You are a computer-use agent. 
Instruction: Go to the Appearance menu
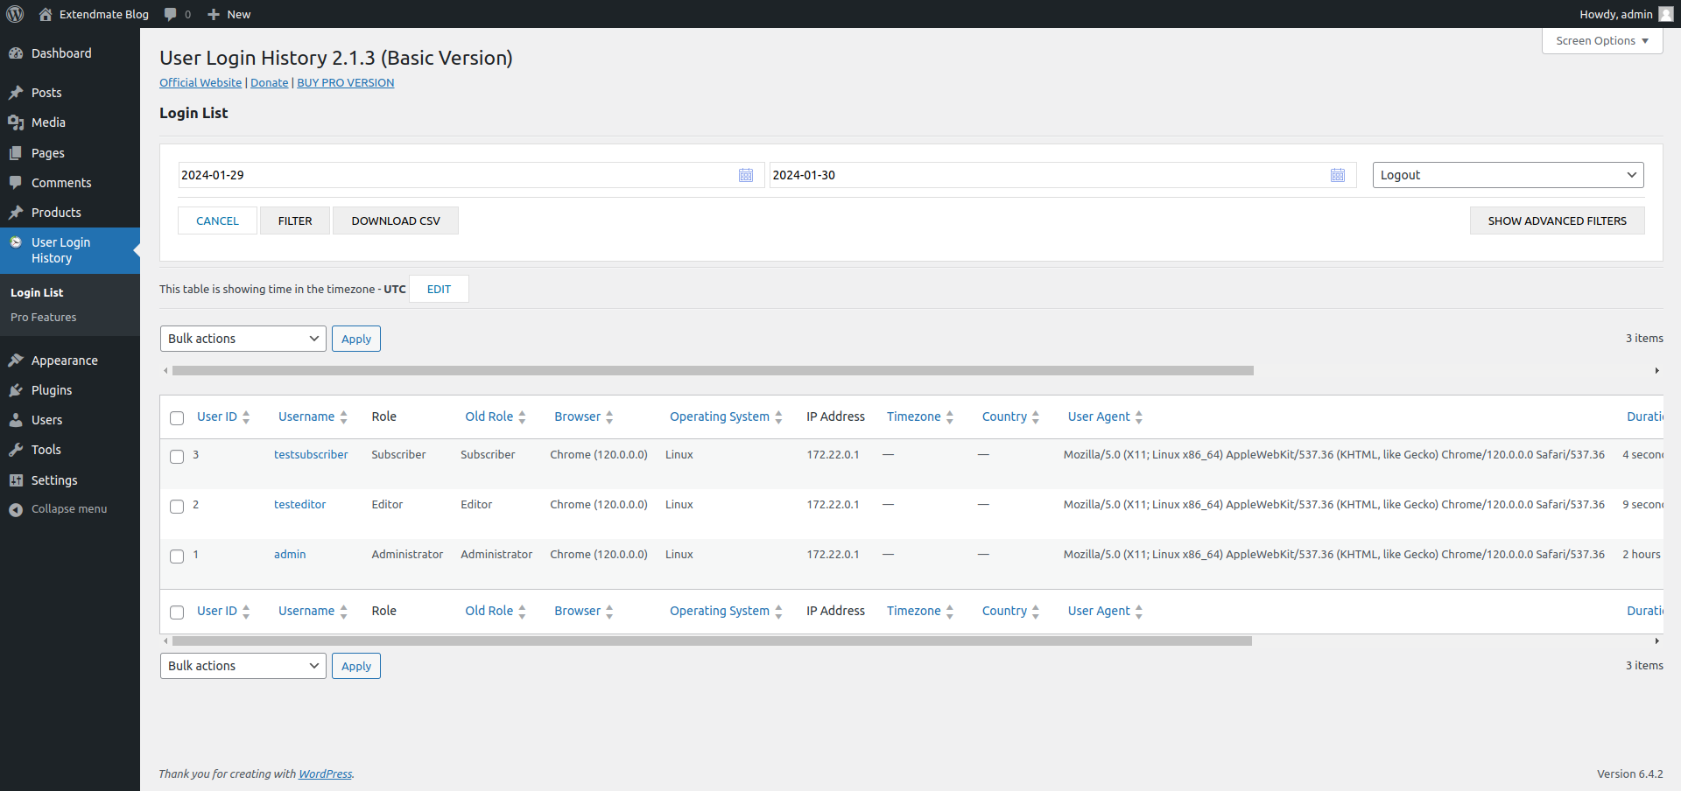(x=64, y=360)
